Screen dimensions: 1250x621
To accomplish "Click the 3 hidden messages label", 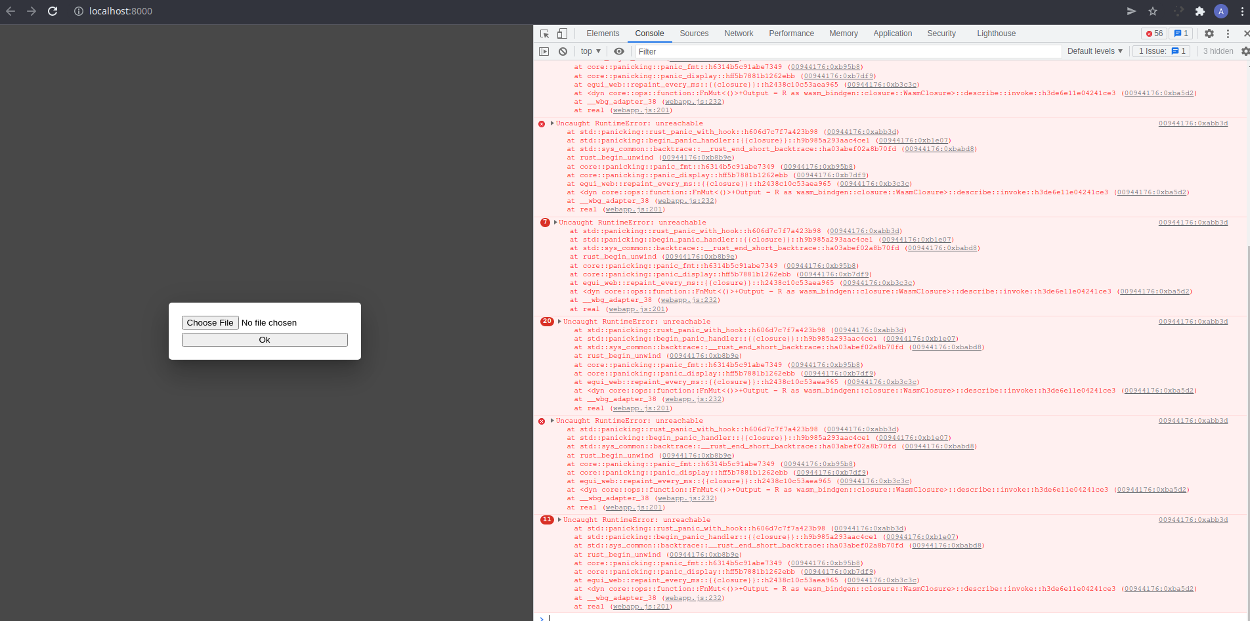I will [x=1217, y=51].
